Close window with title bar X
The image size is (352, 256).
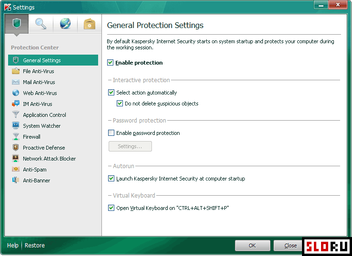point(338,5)
